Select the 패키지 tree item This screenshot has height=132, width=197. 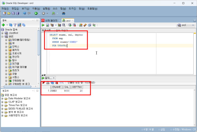click(x=16, y=50)
